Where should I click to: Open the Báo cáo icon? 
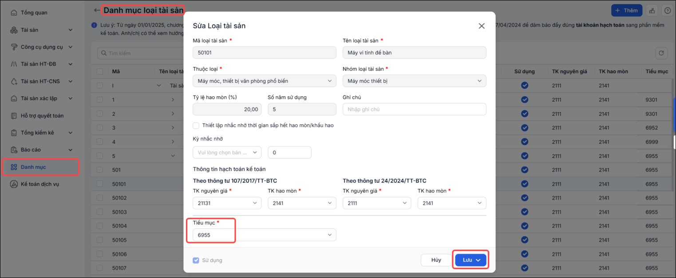(14, 150)
